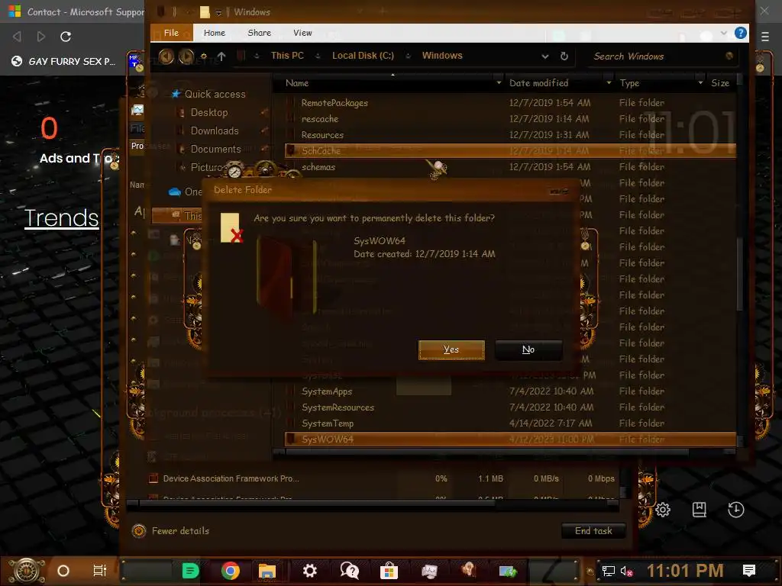The height and width of the screenshot is (586, 782).
Task: Sort by the Name column header
Action: click(297, 83)
